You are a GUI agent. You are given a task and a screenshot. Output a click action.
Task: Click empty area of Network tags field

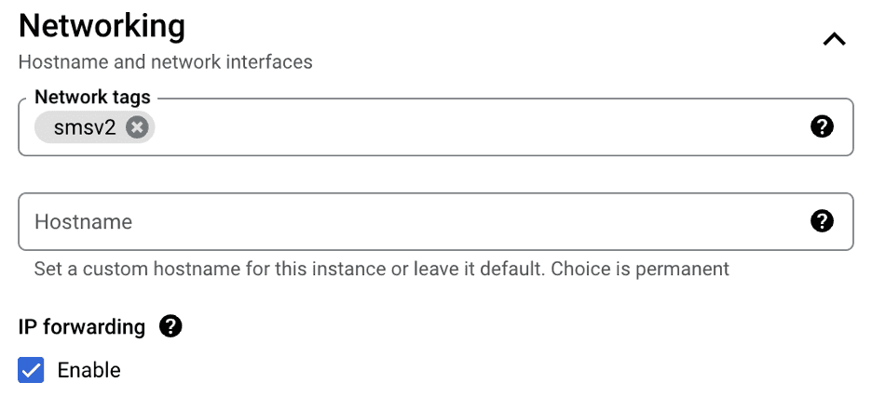tap(466, 127)
